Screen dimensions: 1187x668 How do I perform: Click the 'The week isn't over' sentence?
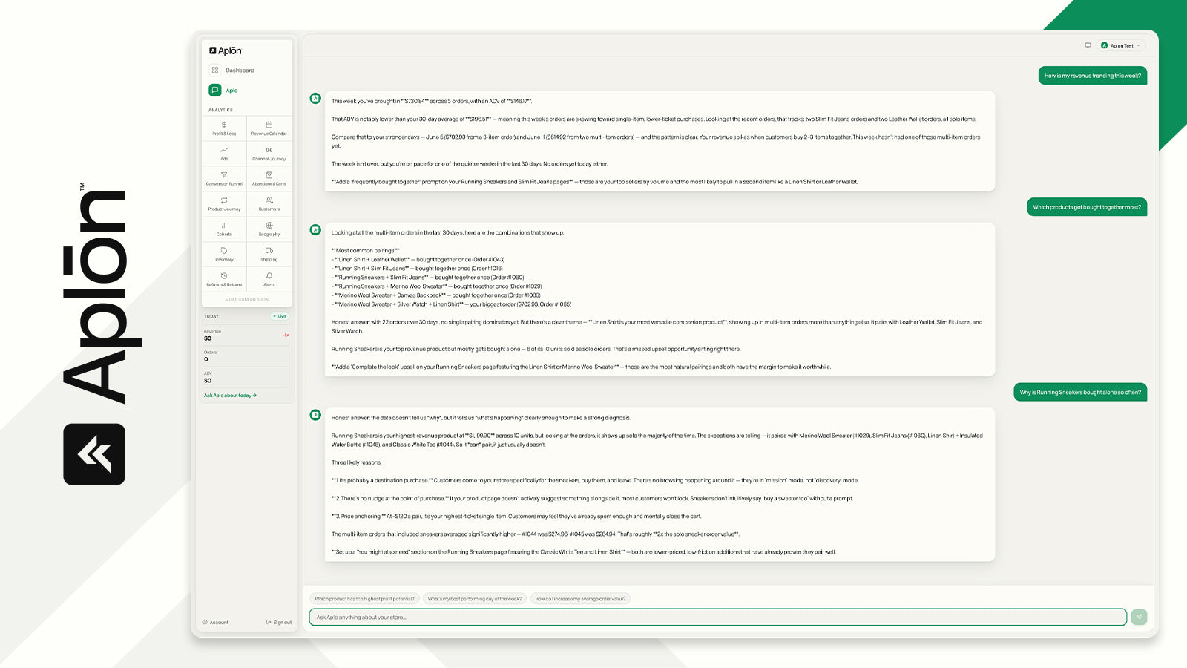(x=470, y=164)
